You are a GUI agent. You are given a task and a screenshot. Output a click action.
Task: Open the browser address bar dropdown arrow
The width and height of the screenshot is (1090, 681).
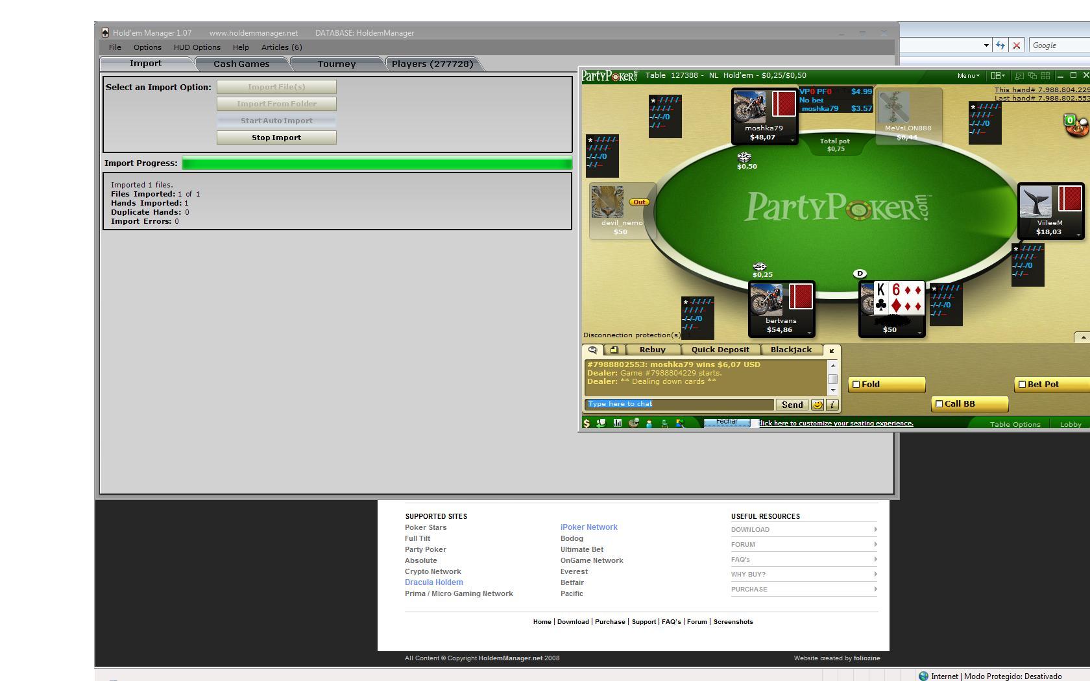[986, 45]
